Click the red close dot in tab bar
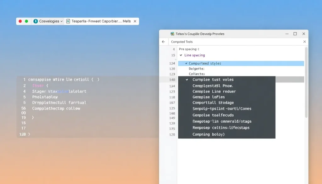Screen dimensions: 322x184 [20, 21]
